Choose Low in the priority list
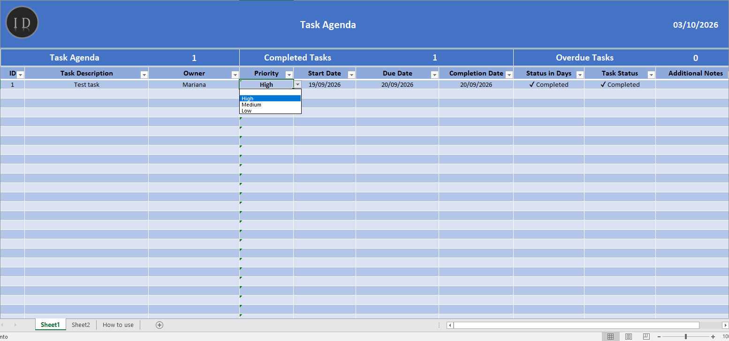Viewport: 729px width, 341px height. [x=270, y=111]
